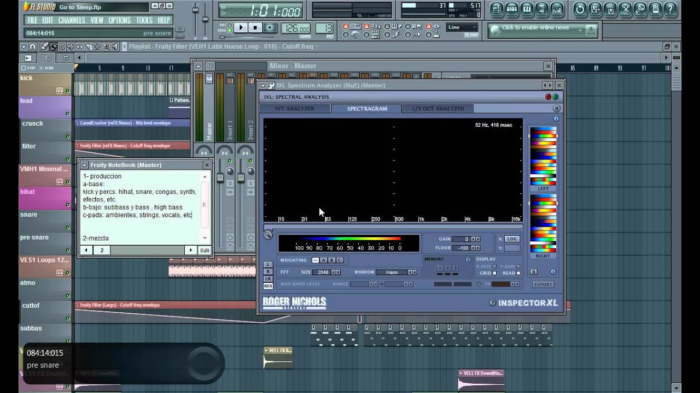Click to enable online news

[x=535, y=28]
